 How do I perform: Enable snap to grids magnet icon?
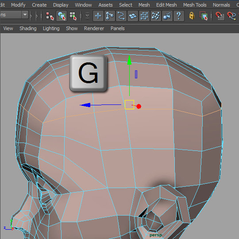220,16
